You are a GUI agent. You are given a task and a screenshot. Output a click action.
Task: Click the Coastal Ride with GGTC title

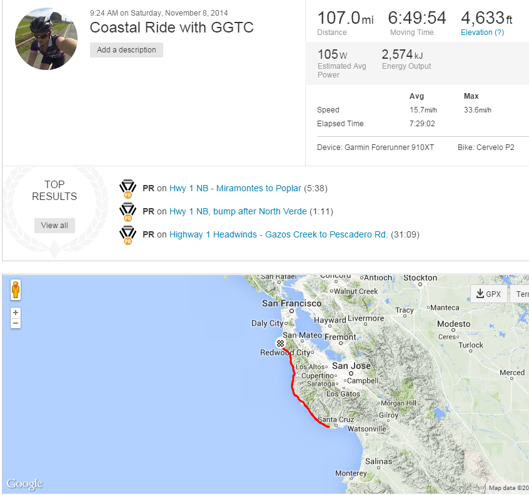(171, 27)
